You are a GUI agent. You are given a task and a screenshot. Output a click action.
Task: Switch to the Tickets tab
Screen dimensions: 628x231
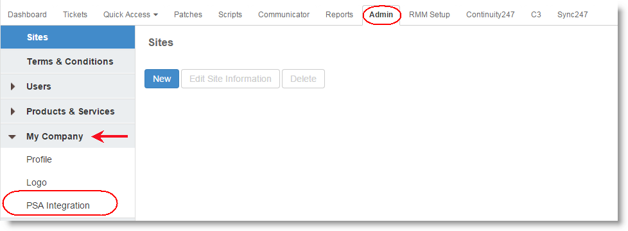[x=75, y=15]
